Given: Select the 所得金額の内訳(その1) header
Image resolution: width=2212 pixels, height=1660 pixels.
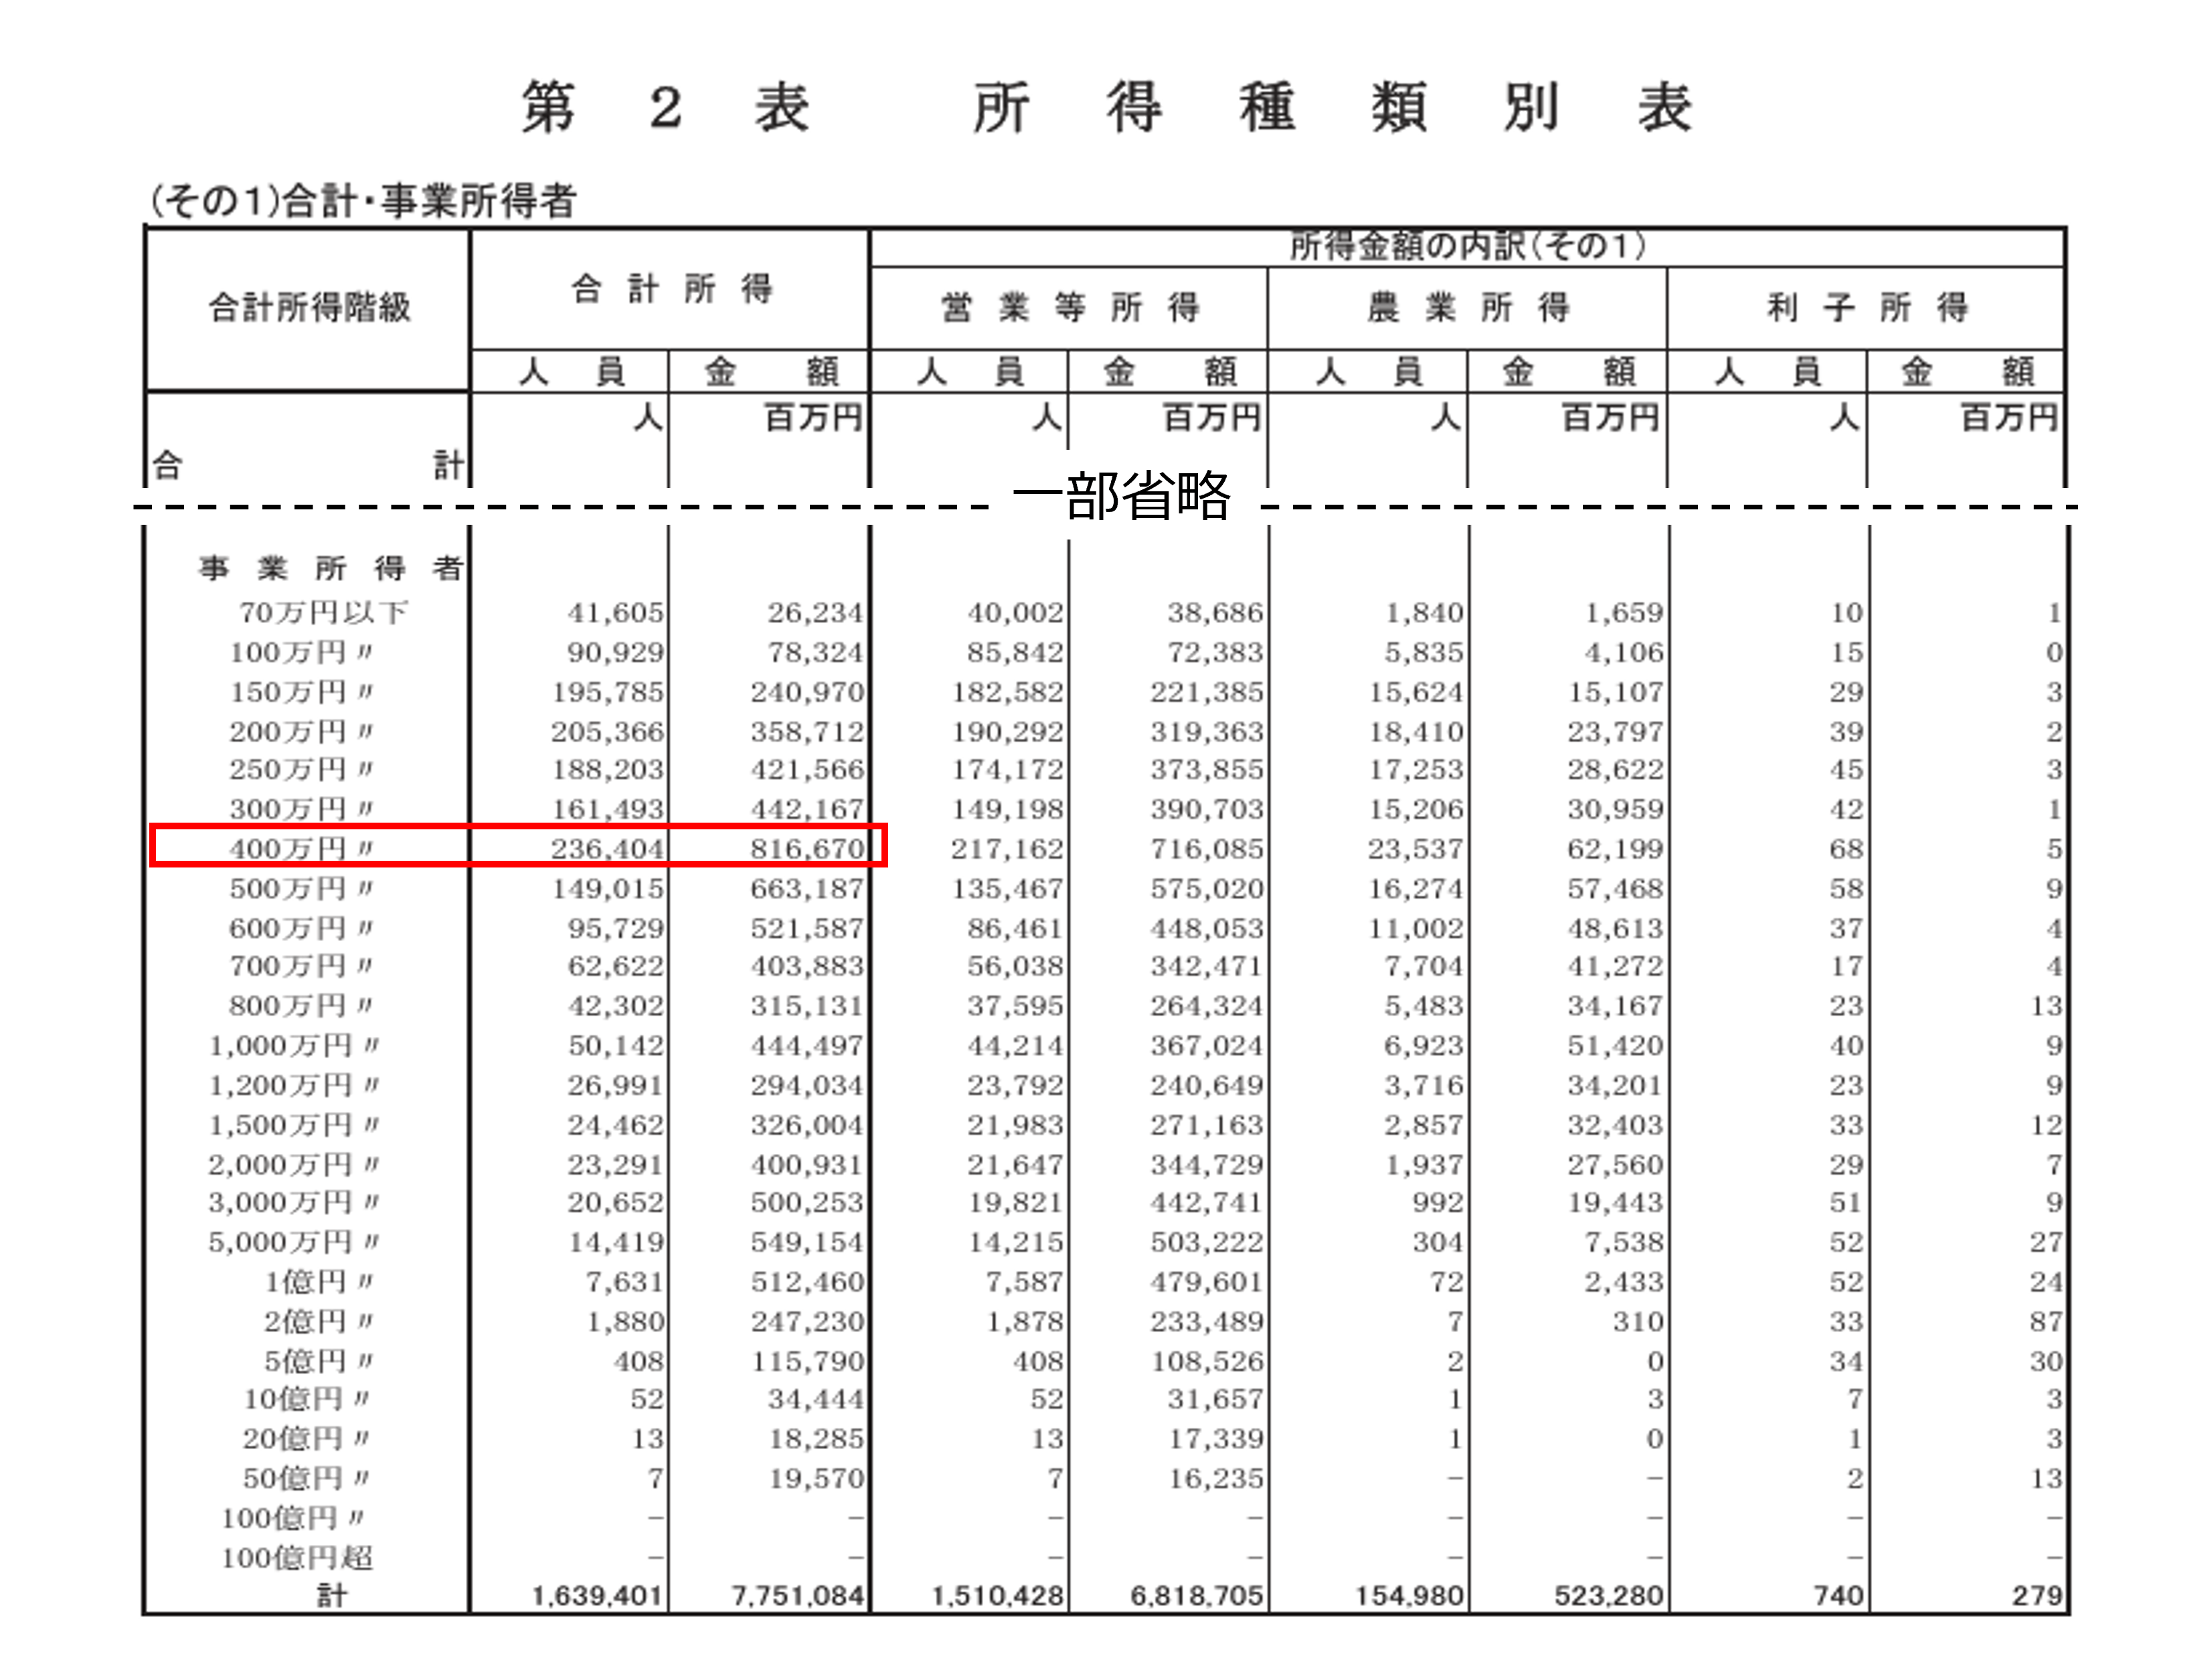Looking at the screenshot, I should [1467, 246].
